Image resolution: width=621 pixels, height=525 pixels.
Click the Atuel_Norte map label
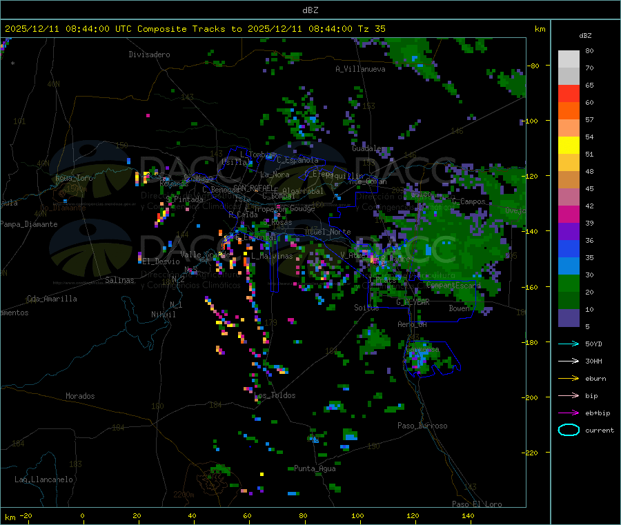click(x=328, y=232)
